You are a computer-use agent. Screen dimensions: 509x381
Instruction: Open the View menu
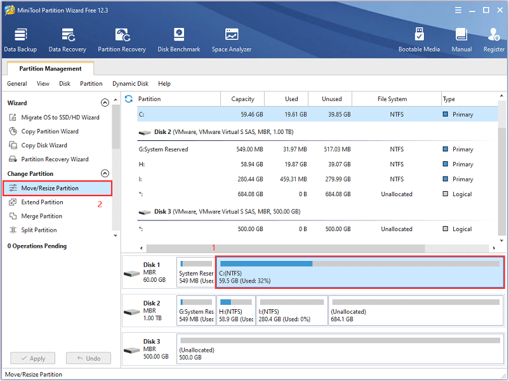(43, 83)
